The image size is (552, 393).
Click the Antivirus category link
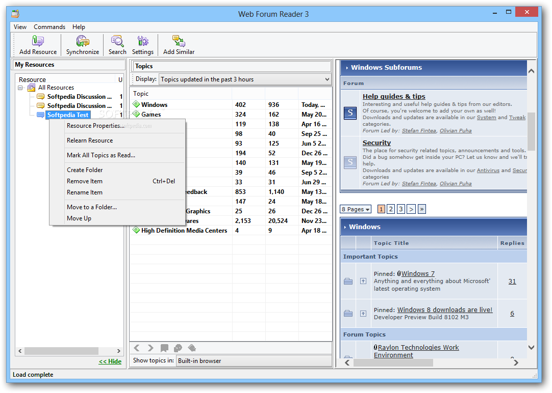pyautogui.click(x=488, y=171)
